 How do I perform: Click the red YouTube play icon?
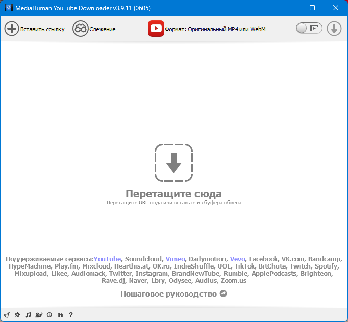coord(156,29)
